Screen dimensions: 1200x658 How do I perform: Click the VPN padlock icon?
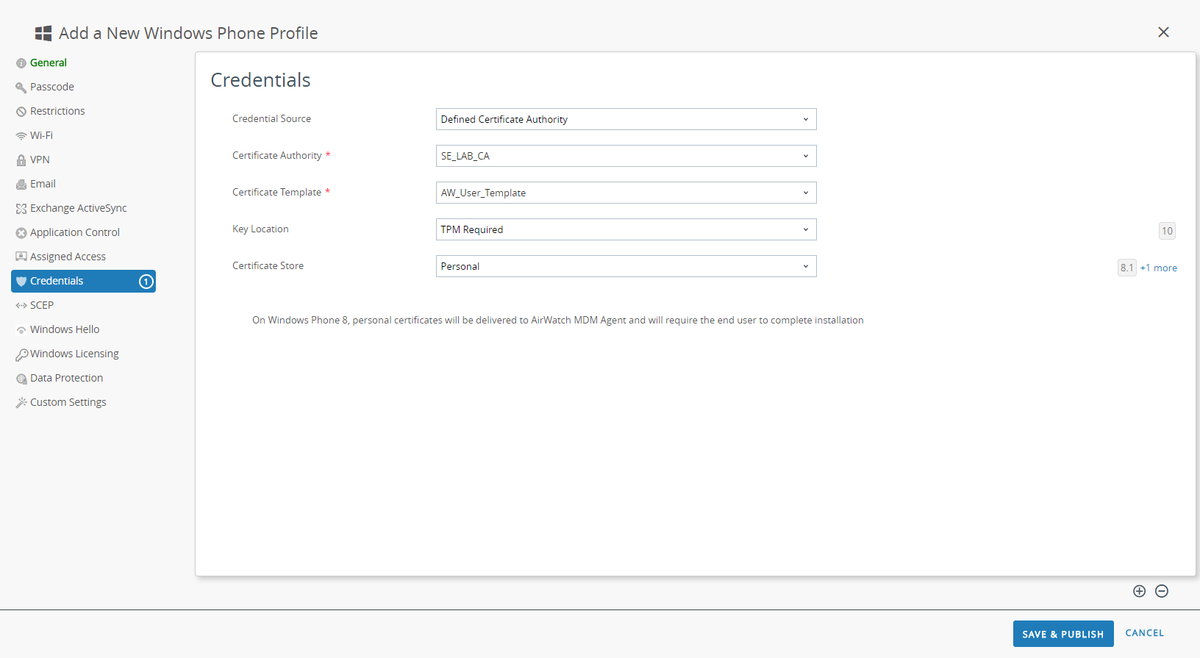tap(21, 160)
